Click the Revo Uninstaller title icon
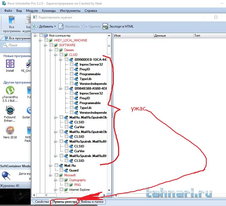The height and width of the screenshot is (206, 226). click(4, 3)
